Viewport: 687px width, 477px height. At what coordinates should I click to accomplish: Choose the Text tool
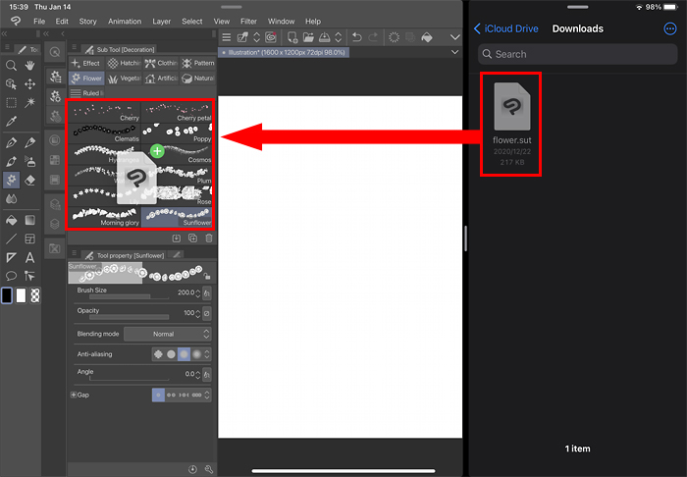pyautogui.click(x=30, y=257)
